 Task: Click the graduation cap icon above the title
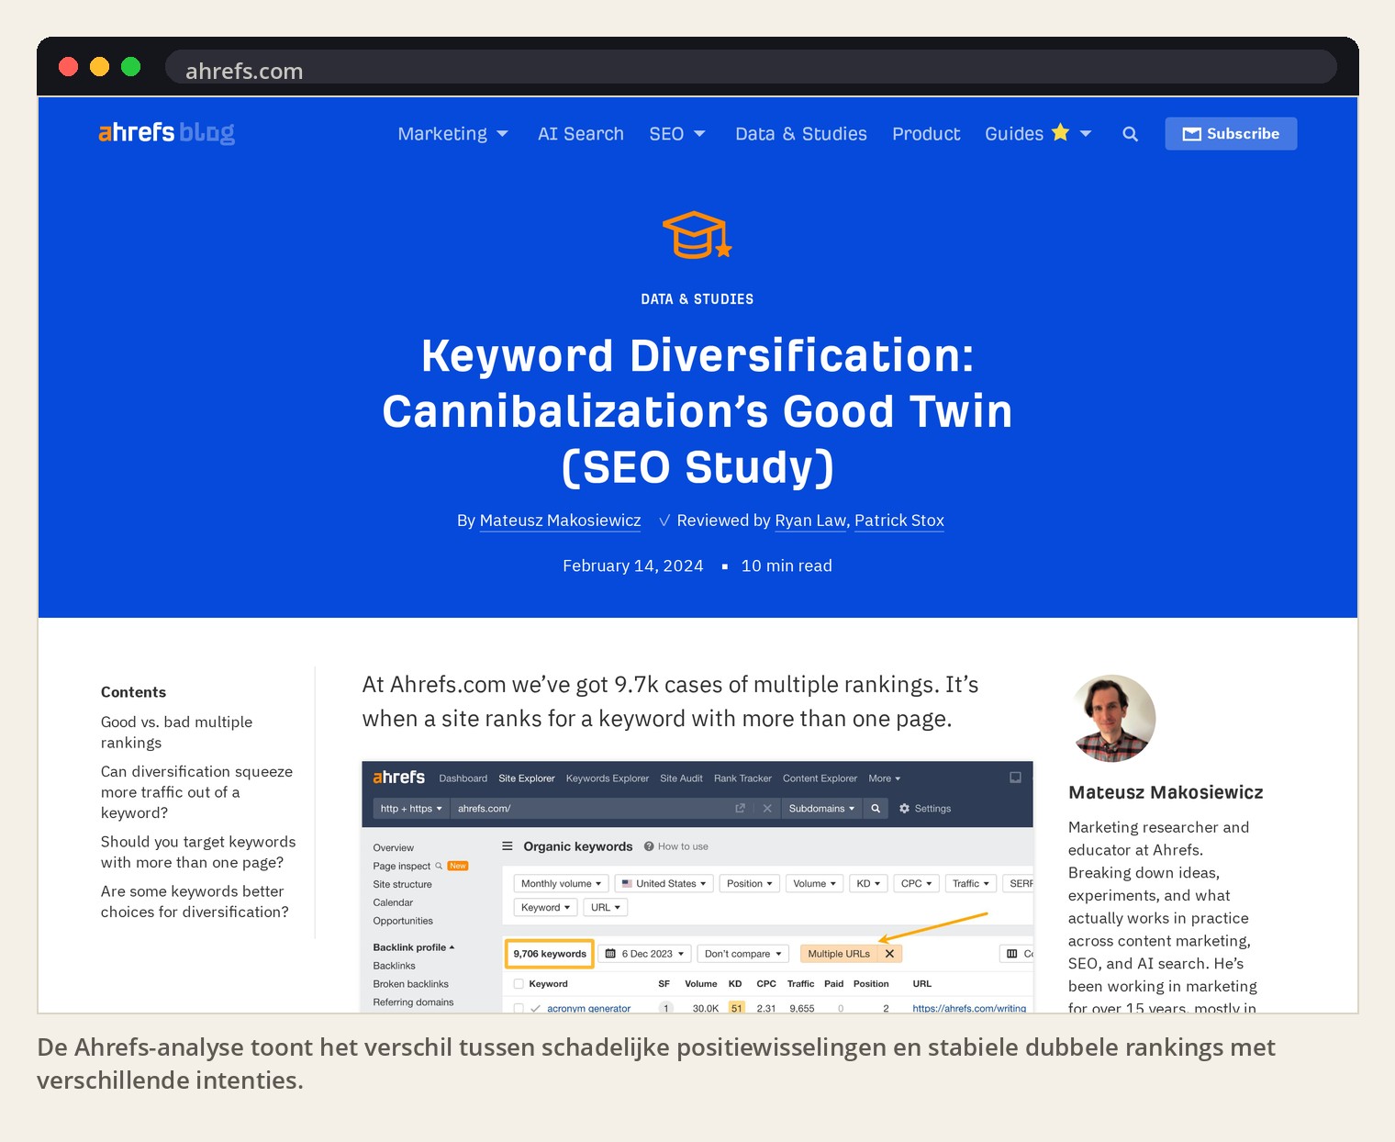pyautogui.click(x=697, y=235)
